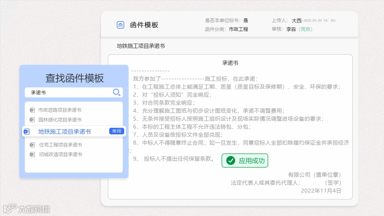The image size is (384, 216).
Task: Click the centered 承诺书 document heading
Action: tap(230, 63)
